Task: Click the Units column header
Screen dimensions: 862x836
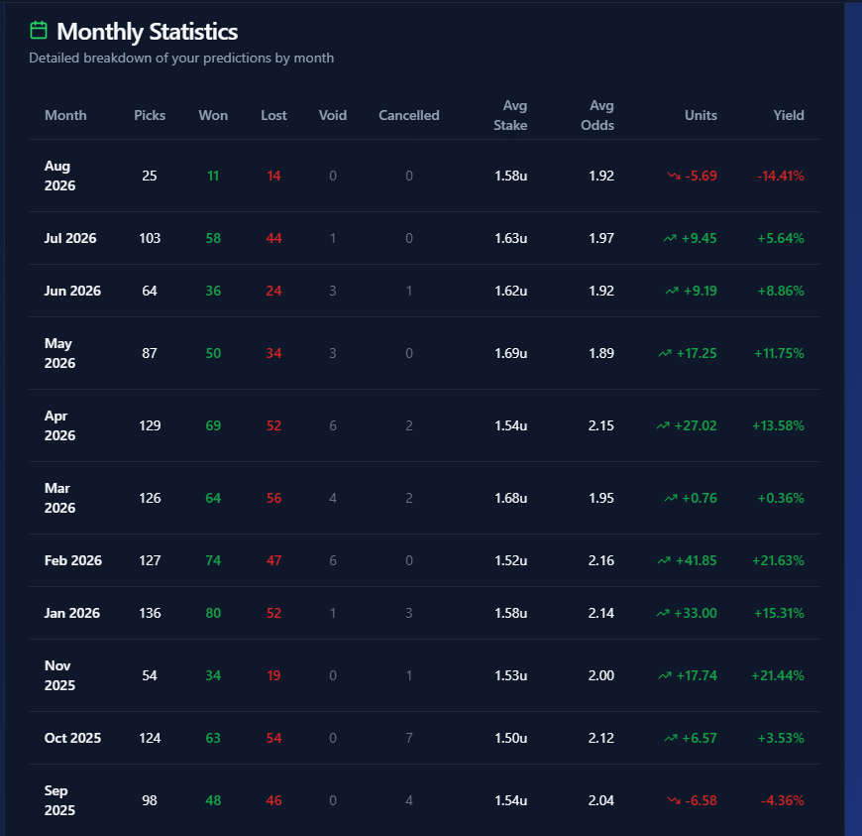Action: tap(700, 115)
